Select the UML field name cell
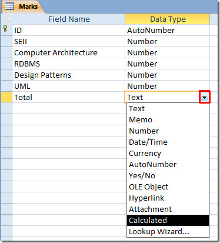Image resolution: width=220 pixels, height=243 pixels. 68,86
